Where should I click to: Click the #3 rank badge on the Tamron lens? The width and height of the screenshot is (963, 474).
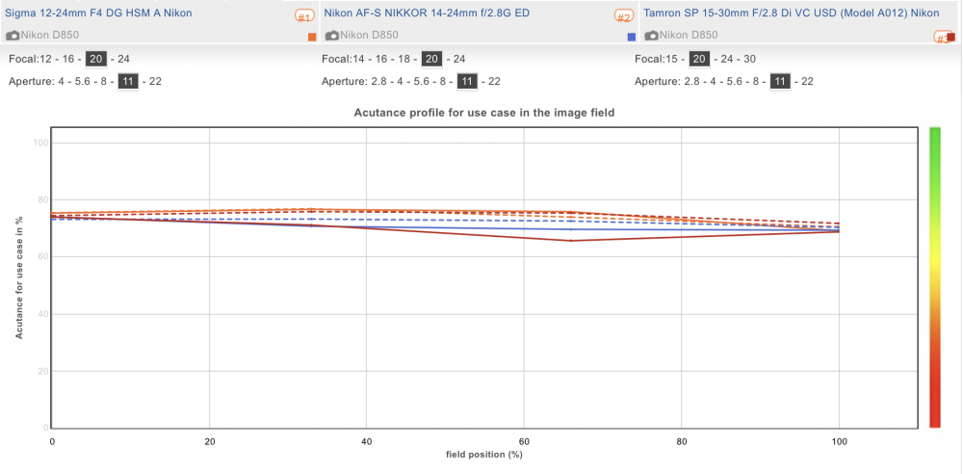(x=942, y=38)
